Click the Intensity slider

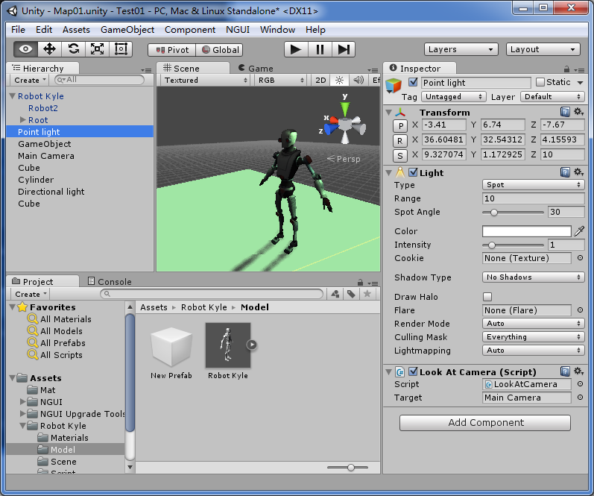513,245
